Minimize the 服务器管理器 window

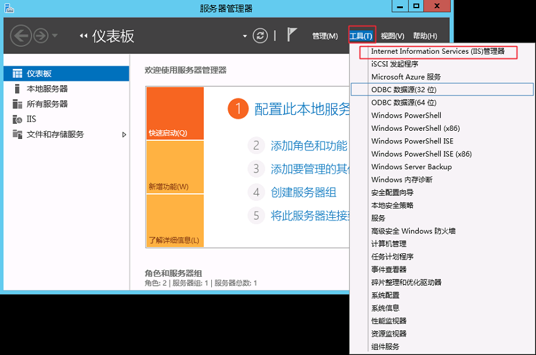pos(400,6)
